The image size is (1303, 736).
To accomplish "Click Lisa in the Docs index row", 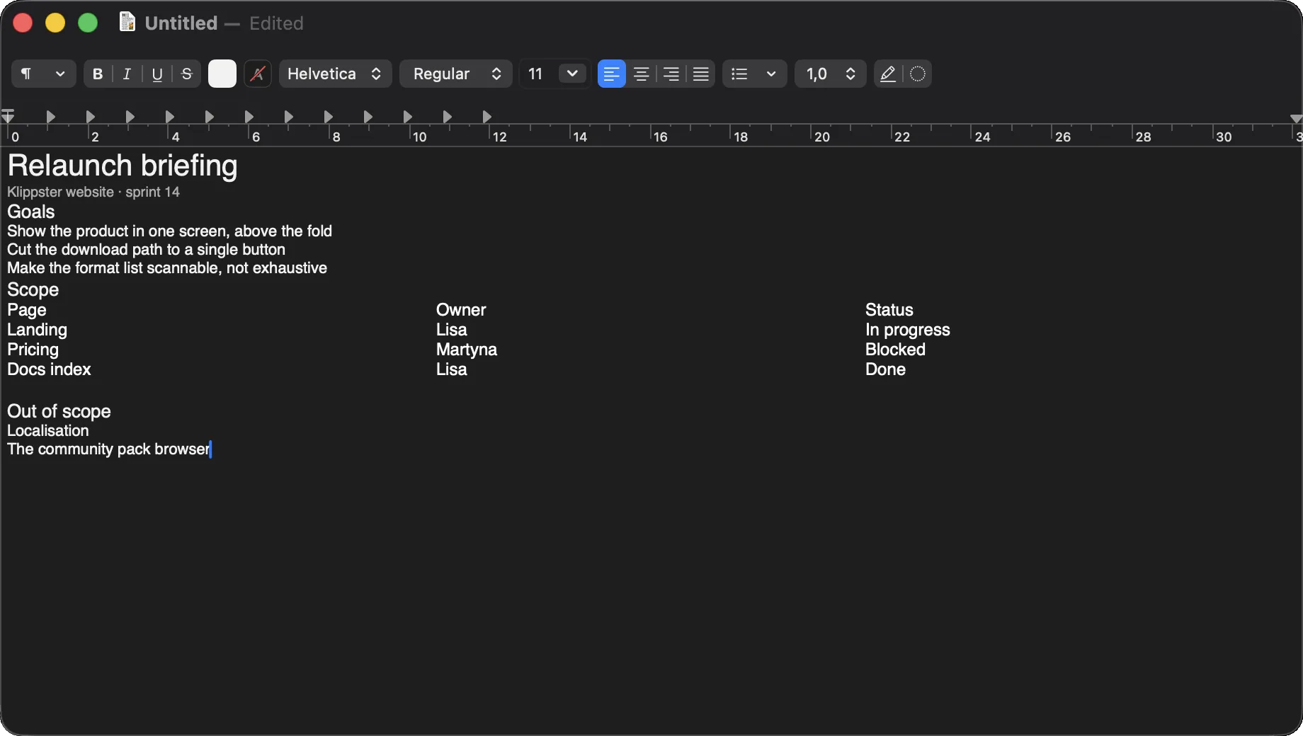I will tap(452, 369).
